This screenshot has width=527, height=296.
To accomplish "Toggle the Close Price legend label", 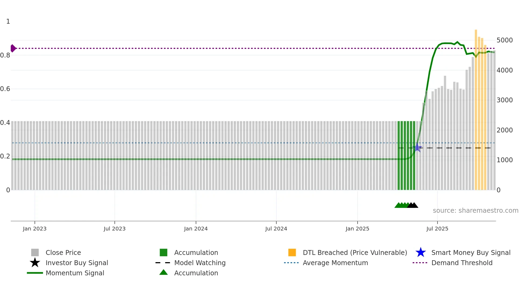I will [63, 252].
